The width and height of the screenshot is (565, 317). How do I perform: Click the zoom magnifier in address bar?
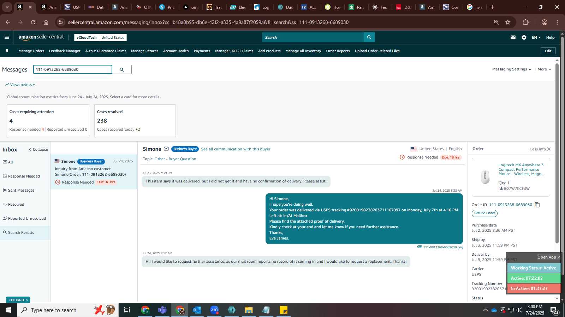click(496, 22)
